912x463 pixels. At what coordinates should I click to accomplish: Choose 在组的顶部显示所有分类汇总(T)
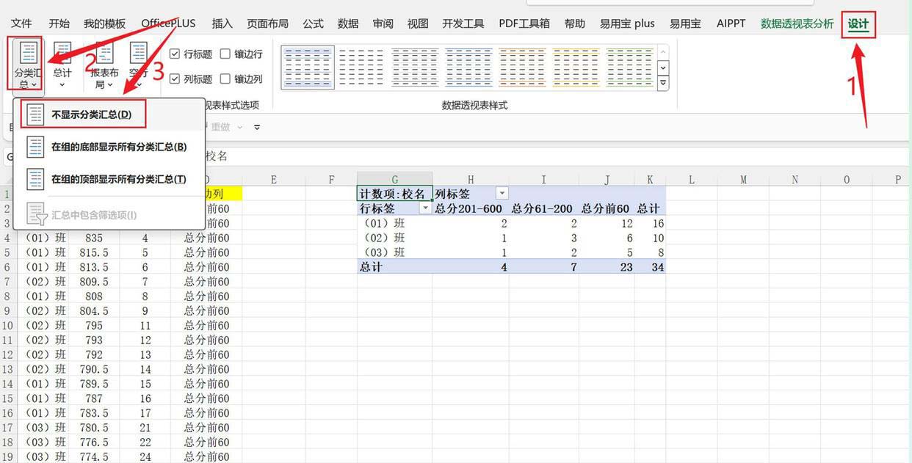tap(109, 179)
